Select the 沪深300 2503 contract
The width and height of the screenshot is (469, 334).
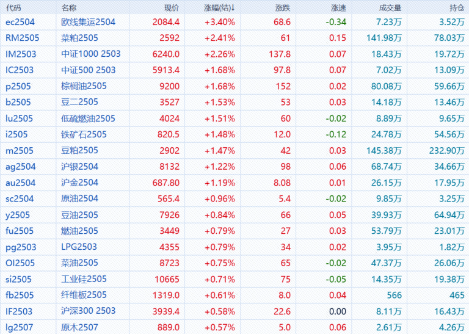[x=89, y=311]
